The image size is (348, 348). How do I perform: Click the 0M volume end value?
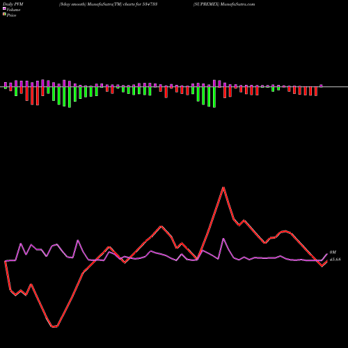click(333, 253)
